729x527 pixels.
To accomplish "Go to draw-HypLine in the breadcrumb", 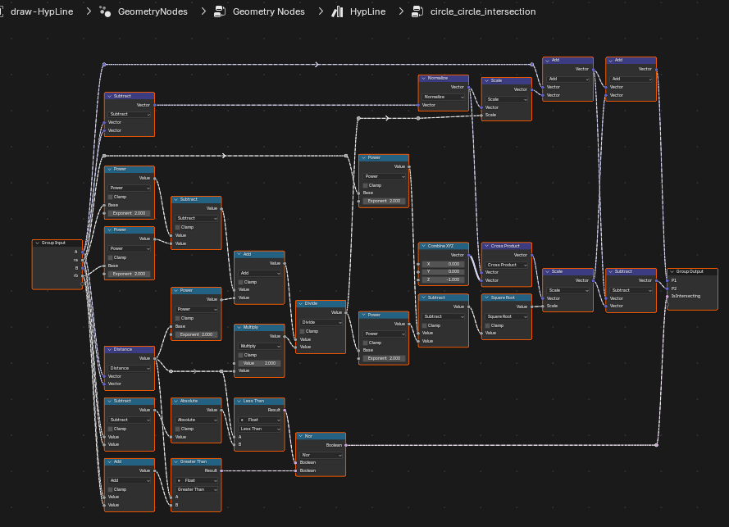I will (x=41, y=11).
